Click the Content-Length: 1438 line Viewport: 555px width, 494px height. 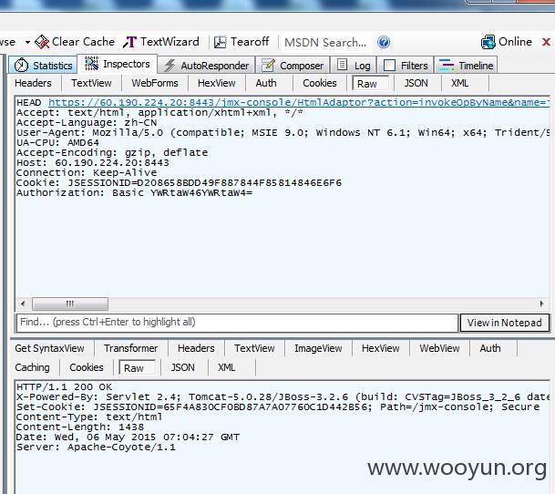click(80, 427)
